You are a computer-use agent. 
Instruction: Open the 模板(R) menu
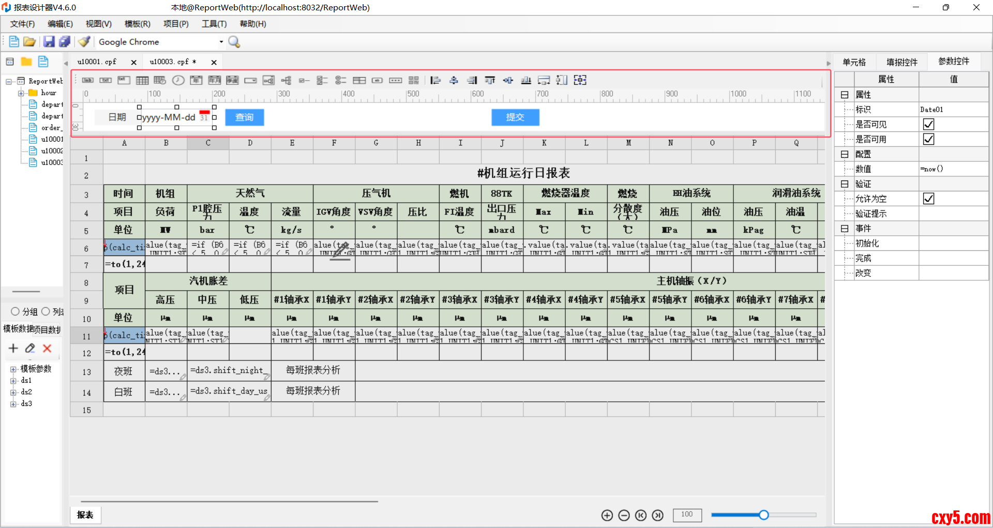coord(137,24)
